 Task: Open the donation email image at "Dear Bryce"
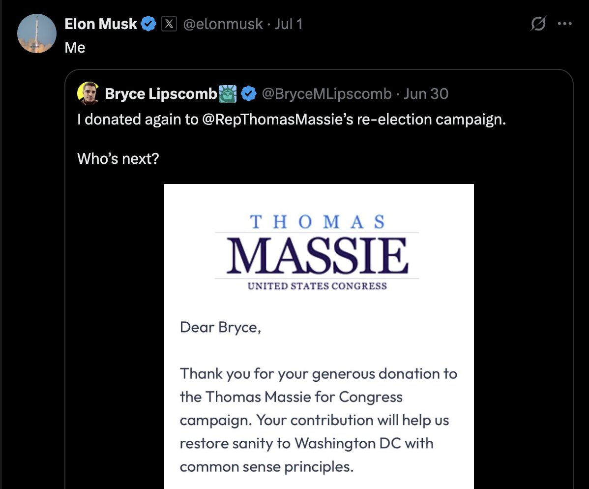220,327
